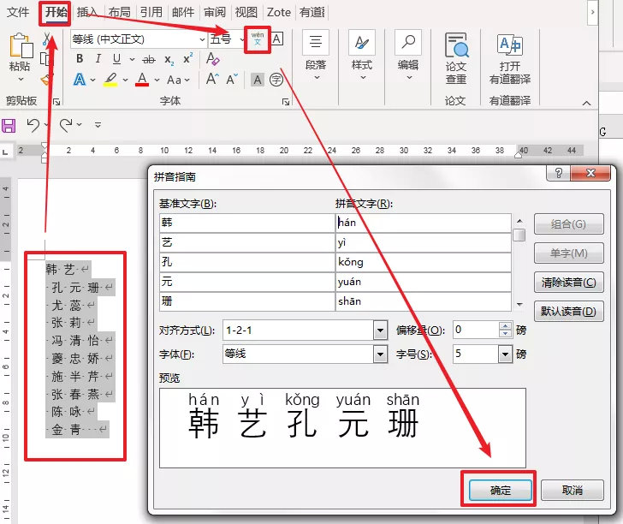Click the 组合(G) group button
Viewport: 623px width, 524px height.
[x=568, y=224]
